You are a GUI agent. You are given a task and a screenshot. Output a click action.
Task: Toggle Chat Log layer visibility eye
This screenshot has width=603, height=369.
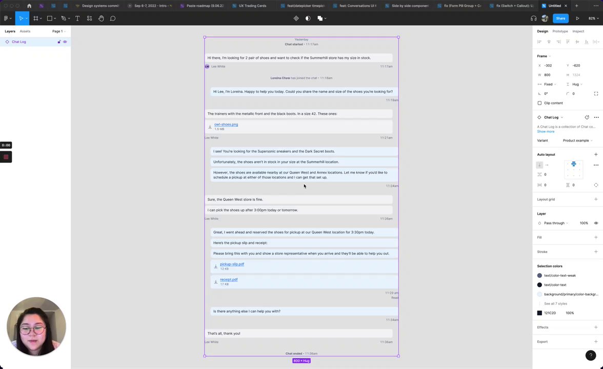pyautogui.click(x=65, y=42)
